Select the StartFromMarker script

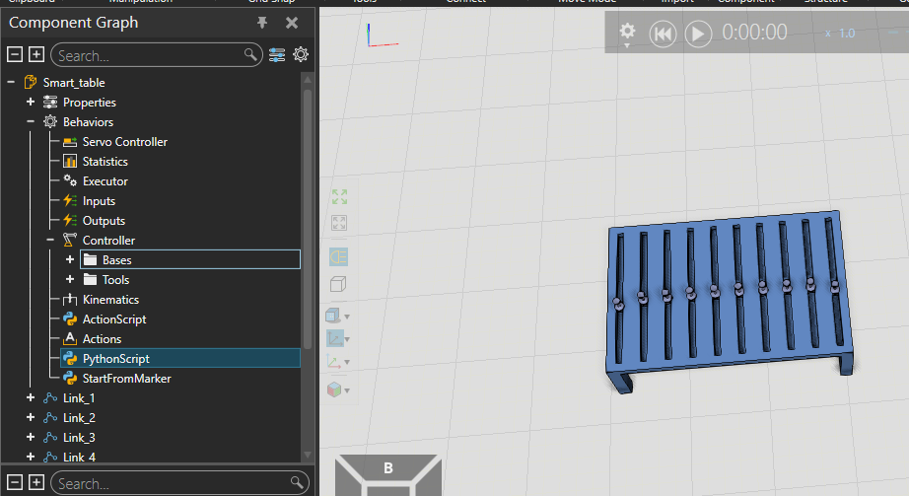tap(126, 379)
